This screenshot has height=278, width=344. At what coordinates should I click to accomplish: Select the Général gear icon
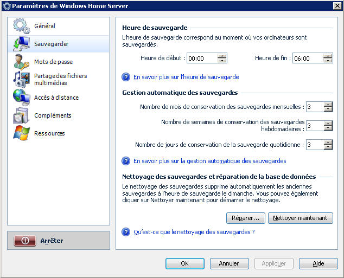(21, 26)
